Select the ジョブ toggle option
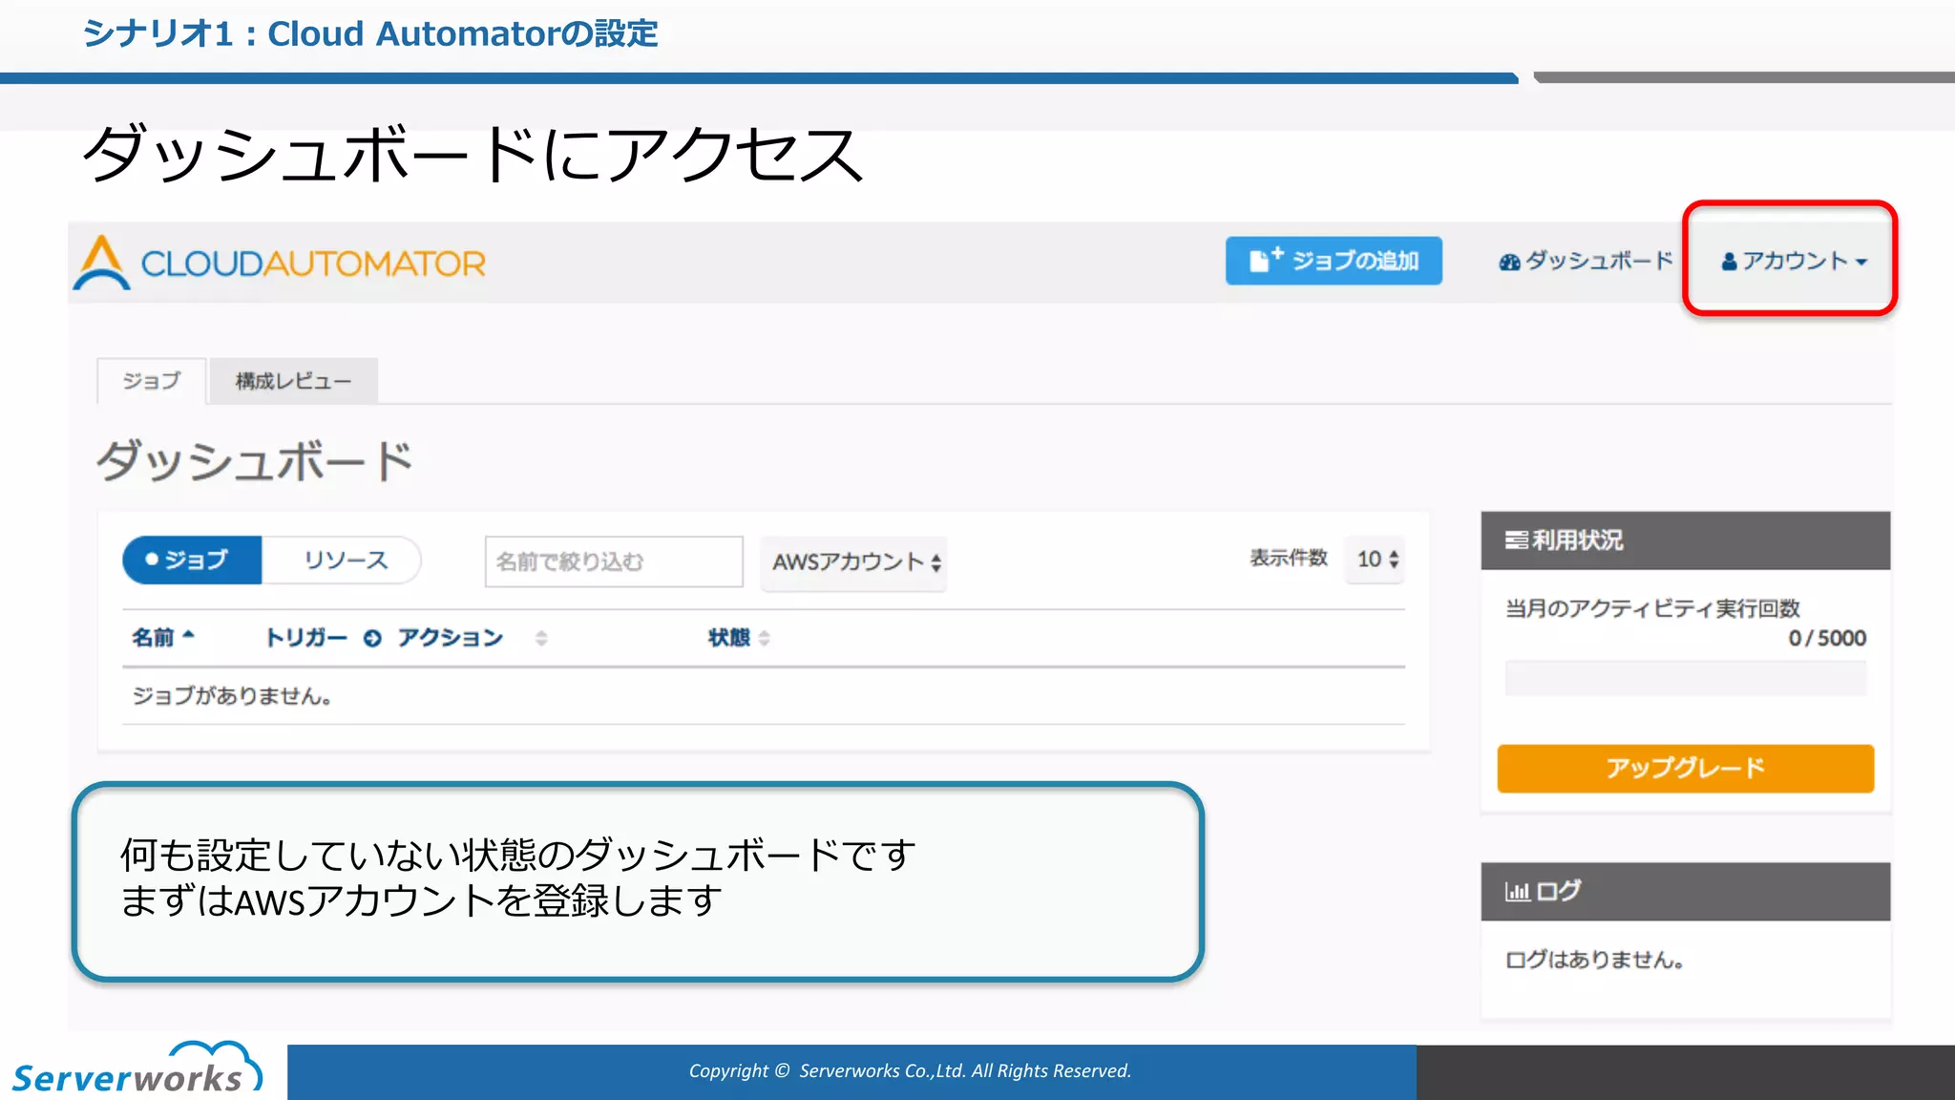 coord(192,560)
